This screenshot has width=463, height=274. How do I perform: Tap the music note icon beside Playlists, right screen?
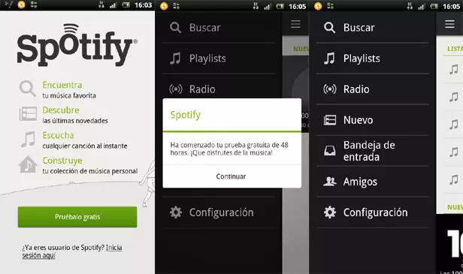click(329, 59)
